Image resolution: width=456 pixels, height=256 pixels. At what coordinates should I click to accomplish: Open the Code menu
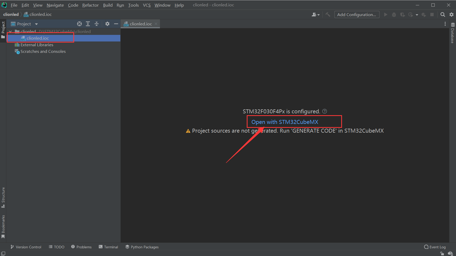click(73, 5)
